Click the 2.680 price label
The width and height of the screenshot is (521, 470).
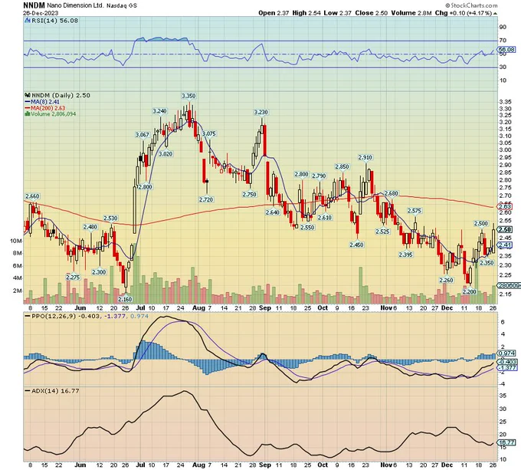(x=391, y=193)
